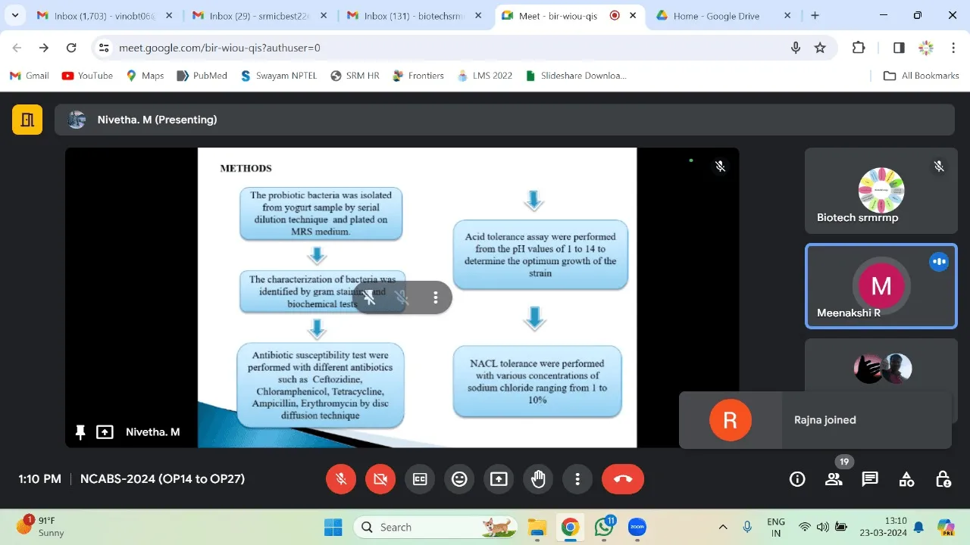Click the yellow breakout room icon
Image resolution: width=970 pixels, height=545 pixels.
pyautogui.click(x=27, y=120)
